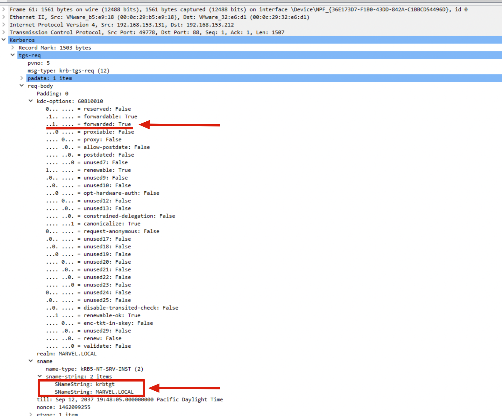
Task: Expand the Frame 61 details row
Action: [x=3, y=9]
